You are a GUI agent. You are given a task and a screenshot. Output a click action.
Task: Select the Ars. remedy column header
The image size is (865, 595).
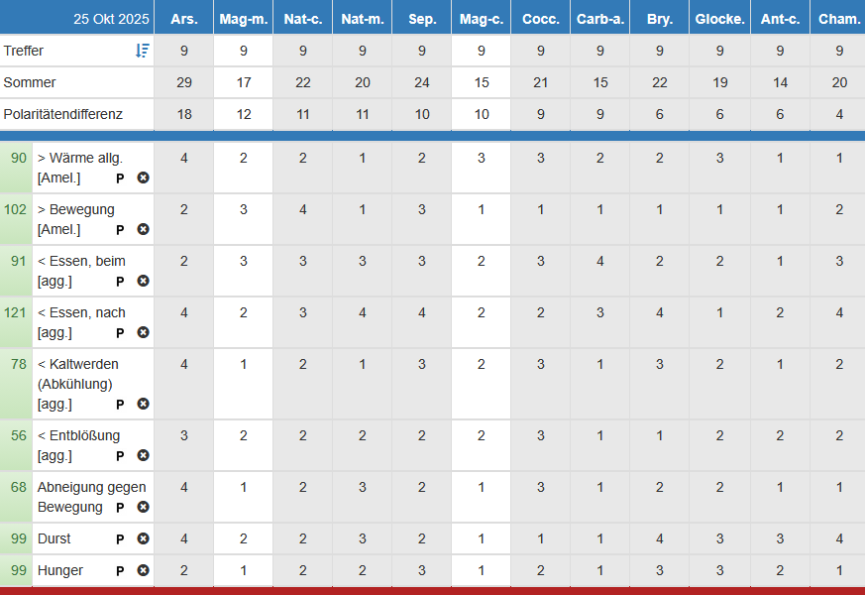coord(183,19)
